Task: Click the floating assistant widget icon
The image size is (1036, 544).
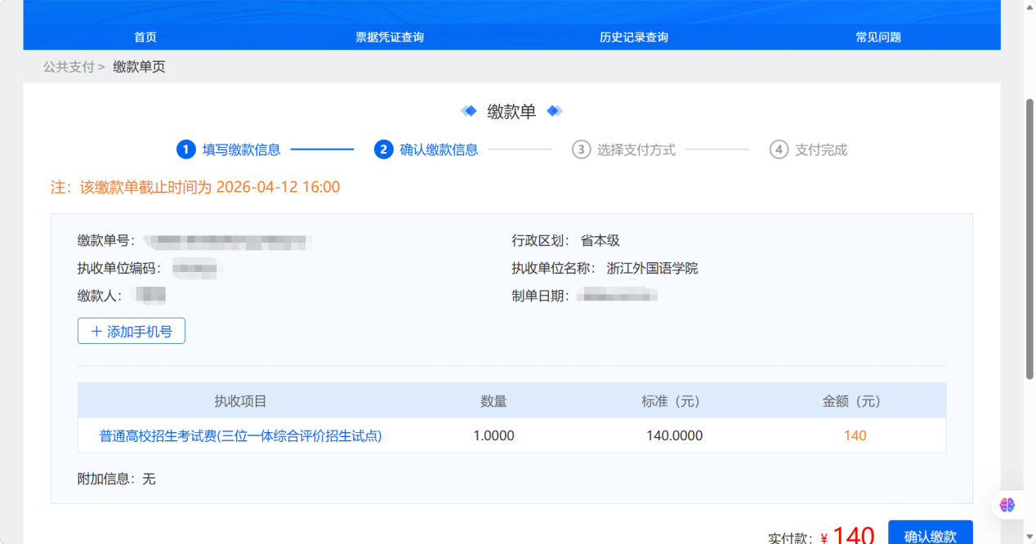Action: click(x=1007, y=505)
